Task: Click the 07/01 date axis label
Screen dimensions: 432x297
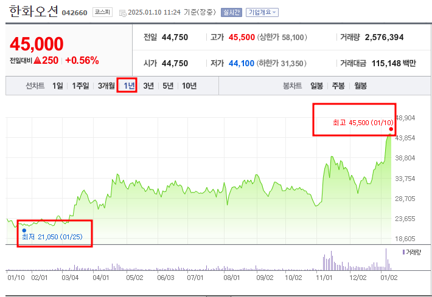Action: [195, 278]
